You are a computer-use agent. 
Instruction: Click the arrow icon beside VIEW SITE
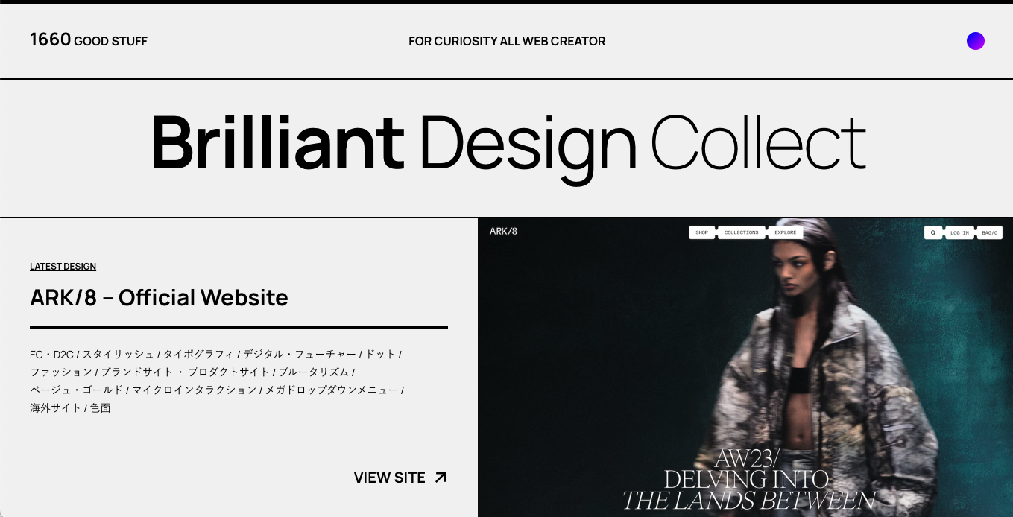coord(441,478)
